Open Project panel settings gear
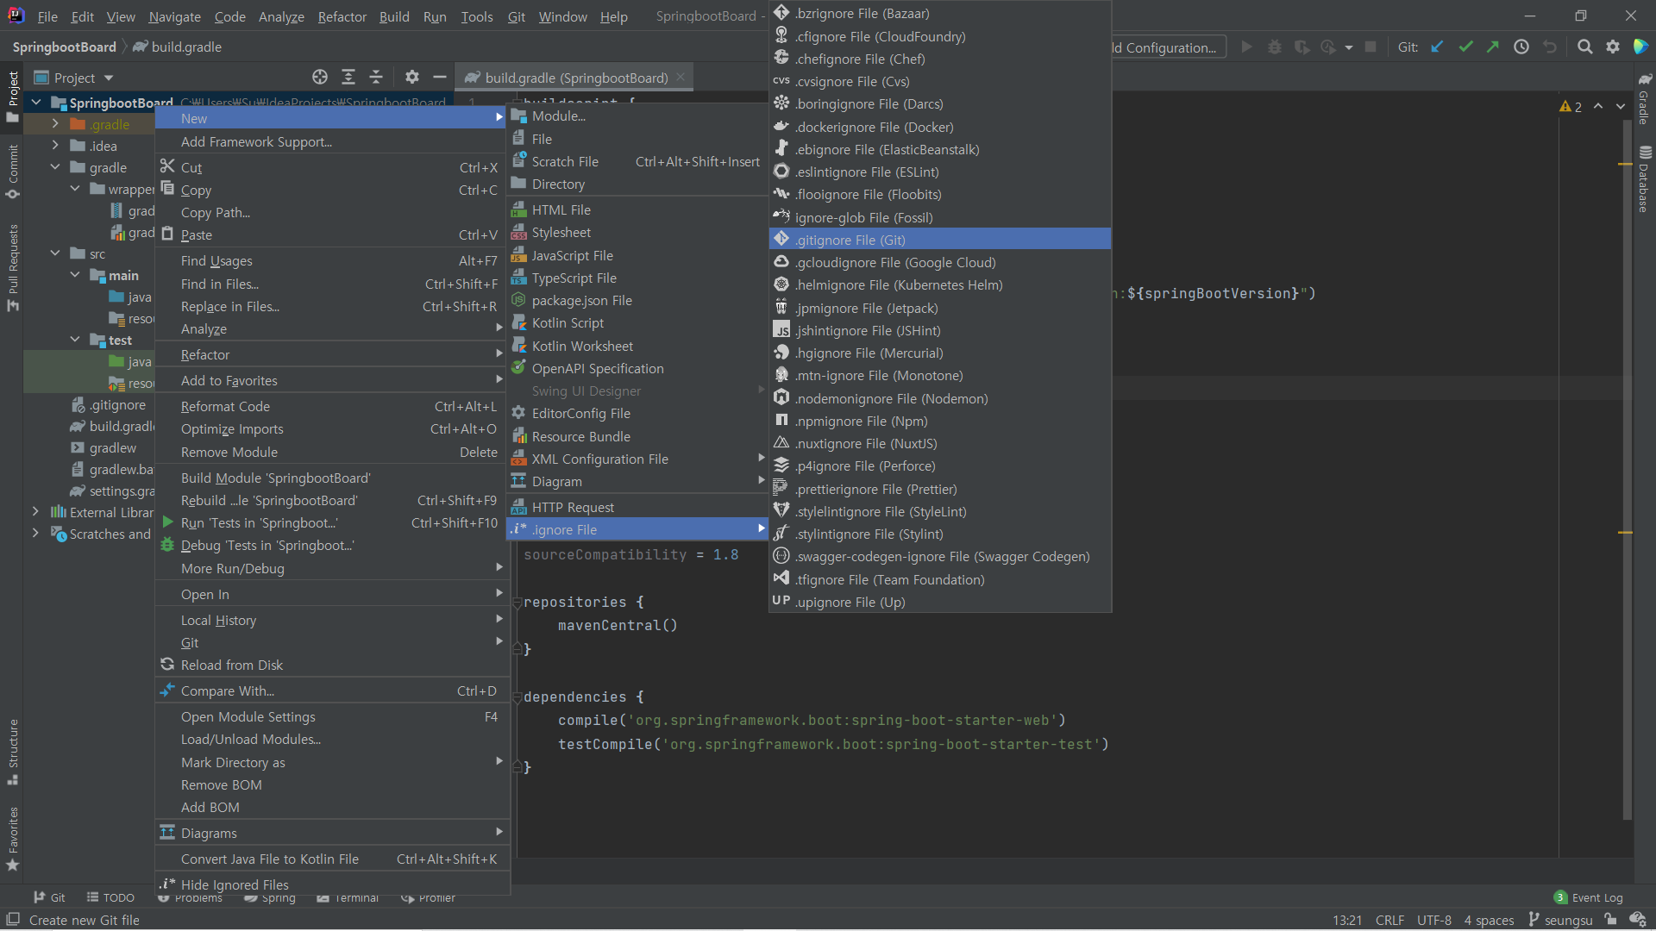1656x931 pixels. tap(412, 78)
